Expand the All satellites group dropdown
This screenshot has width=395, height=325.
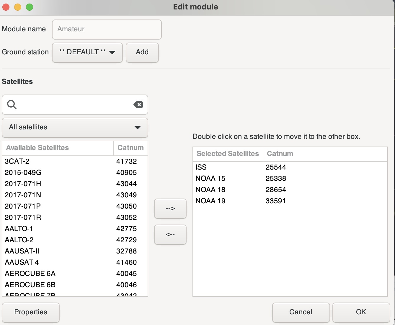[x=75, y=127]
